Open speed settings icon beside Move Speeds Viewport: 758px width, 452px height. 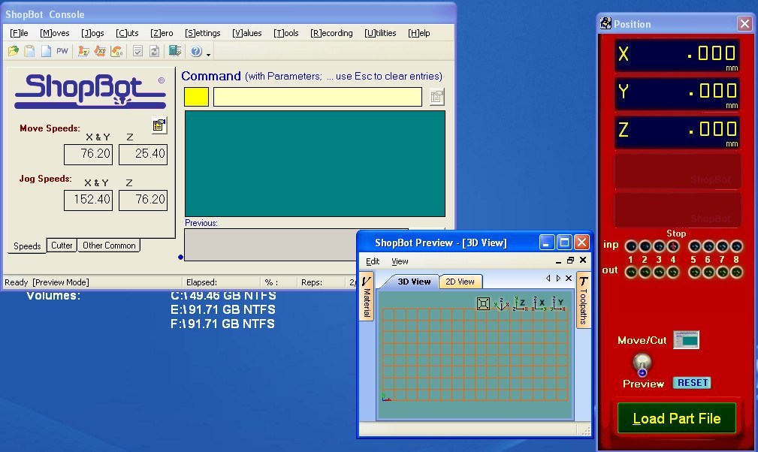click(x=159, y=125)
